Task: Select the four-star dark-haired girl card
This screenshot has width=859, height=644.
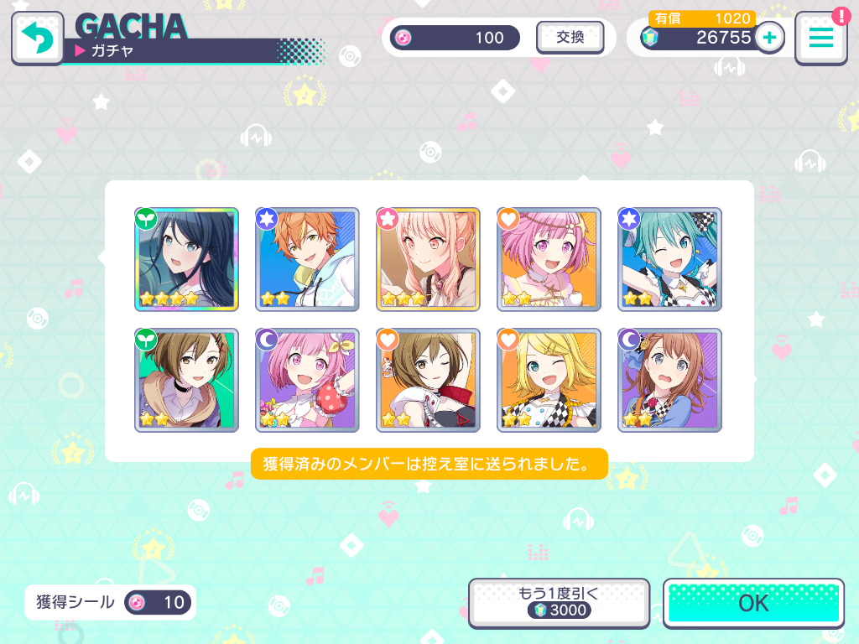Action: [186, 259]
